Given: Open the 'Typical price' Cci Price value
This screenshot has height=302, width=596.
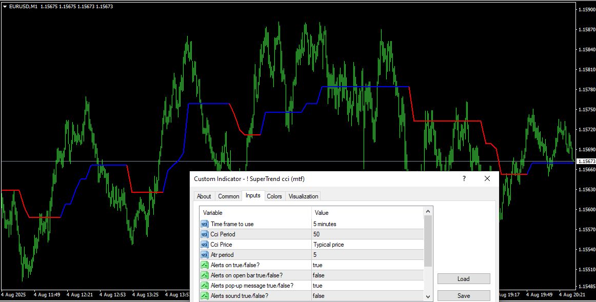Looking at the screenshot, I should pyautogui.click(x=328, y=245).
